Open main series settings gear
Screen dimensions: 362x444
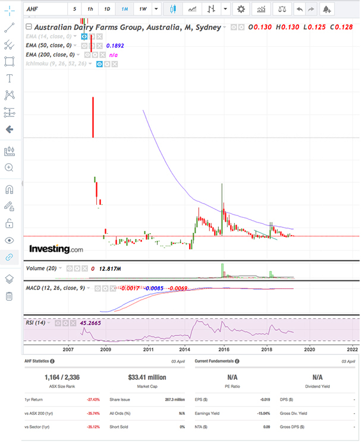(241, 27)
